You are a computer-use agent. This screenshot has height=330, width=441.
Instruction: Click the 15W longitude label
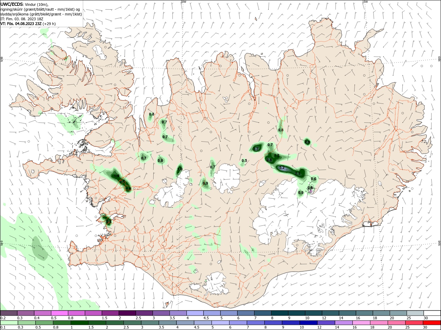point(365,2)
